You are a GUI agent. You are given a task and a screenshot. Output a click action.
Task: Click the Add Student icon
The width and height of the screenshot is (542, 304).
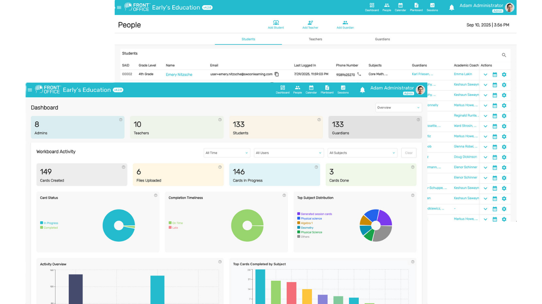pos(276,23)
